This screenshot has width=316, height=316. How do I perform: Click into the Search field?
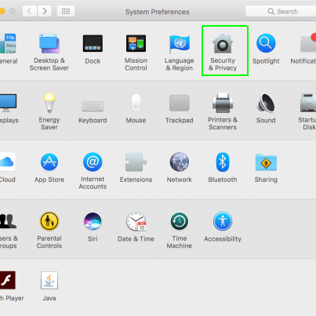(x=281, y=12)
